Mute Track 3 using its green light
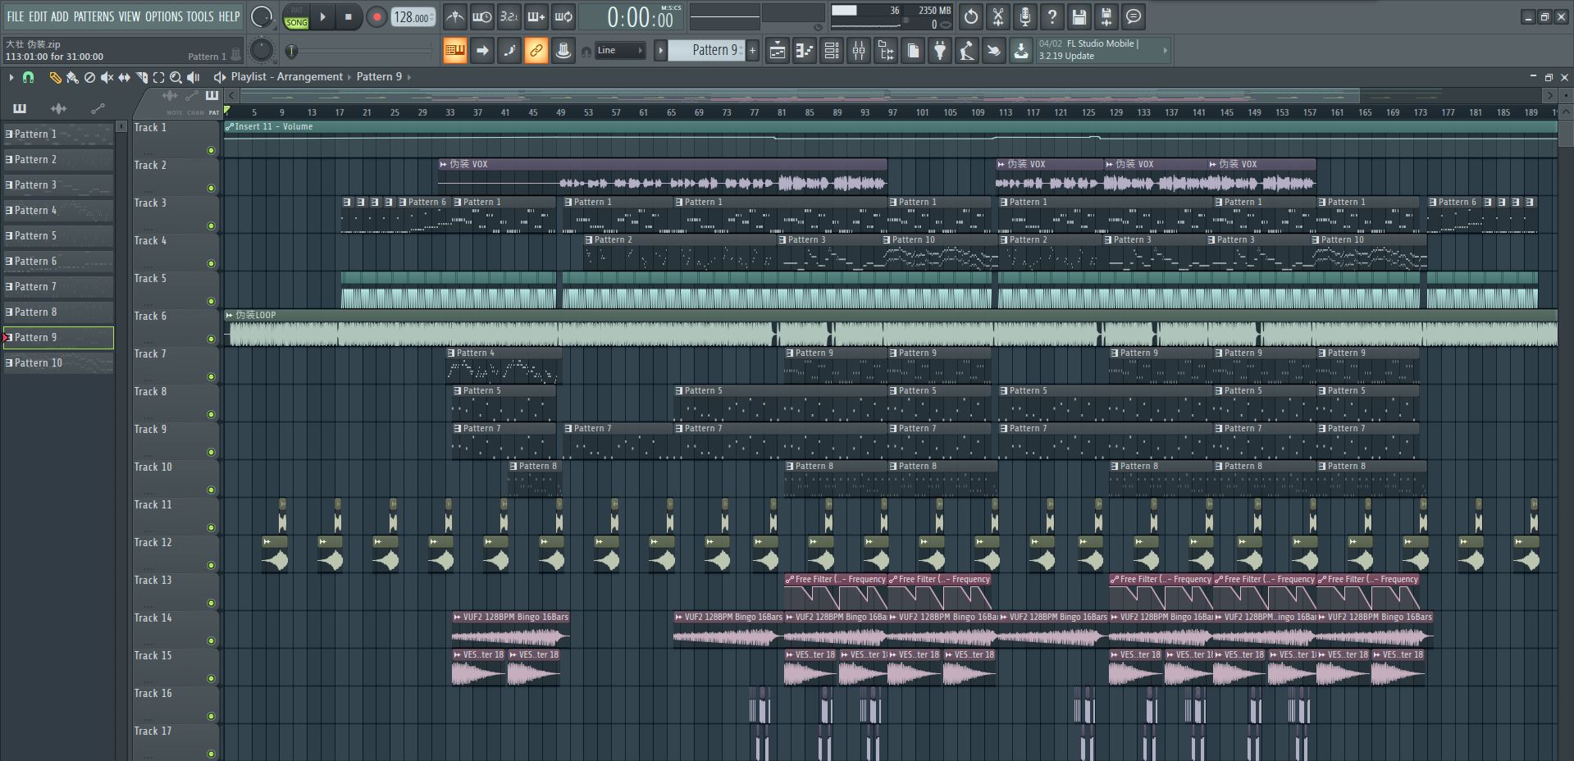The width and height of the screenshot is (1574, 761). pyautogui.click(x=211, y=226)
